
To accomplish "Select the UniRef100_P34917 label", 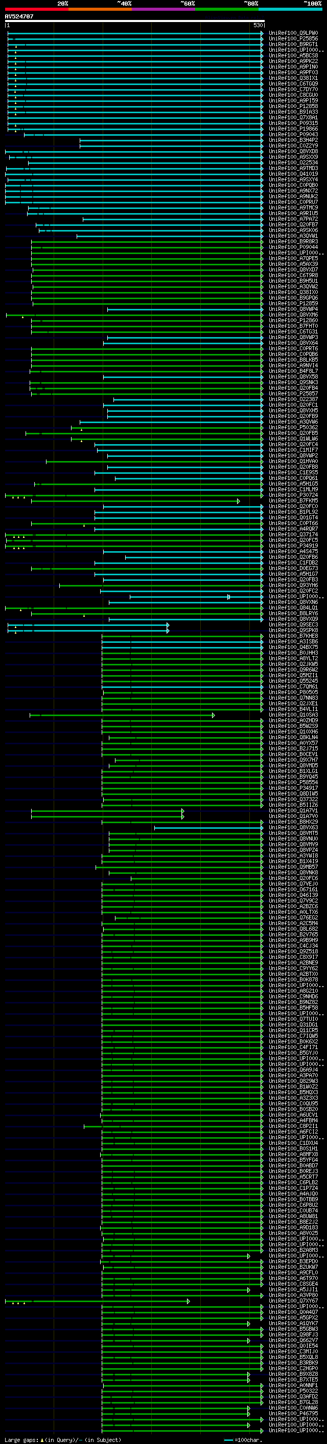I will click(x=293, y=788).
